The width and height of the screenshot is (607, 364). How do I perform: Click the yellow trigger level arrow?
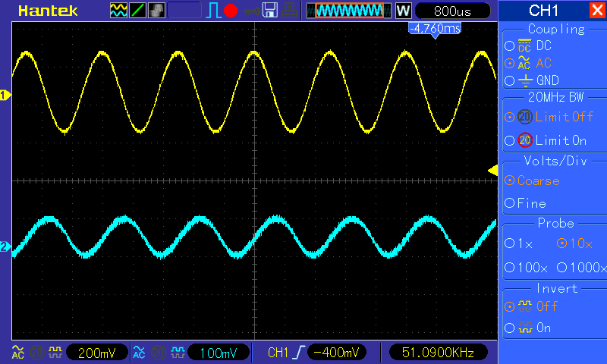[x=492, y=170]
